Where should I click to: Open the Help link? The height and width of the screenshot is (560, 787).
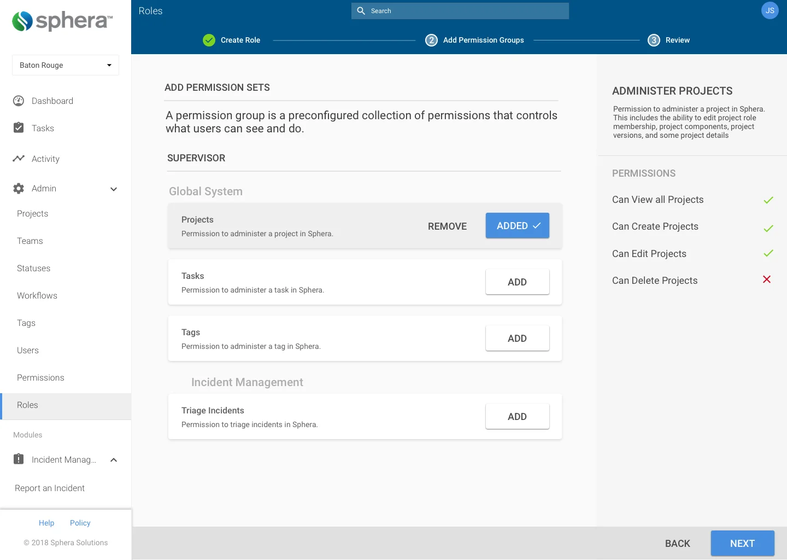click(46, 523)
